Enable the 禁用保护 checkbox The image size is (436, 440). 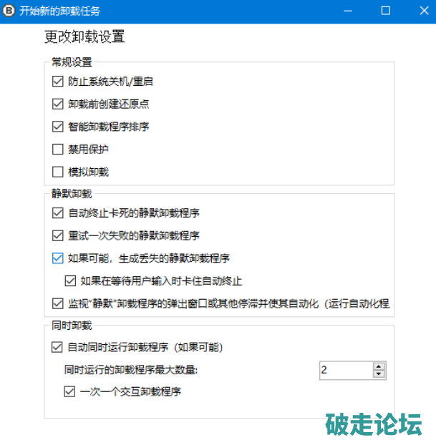click(58, 150)
